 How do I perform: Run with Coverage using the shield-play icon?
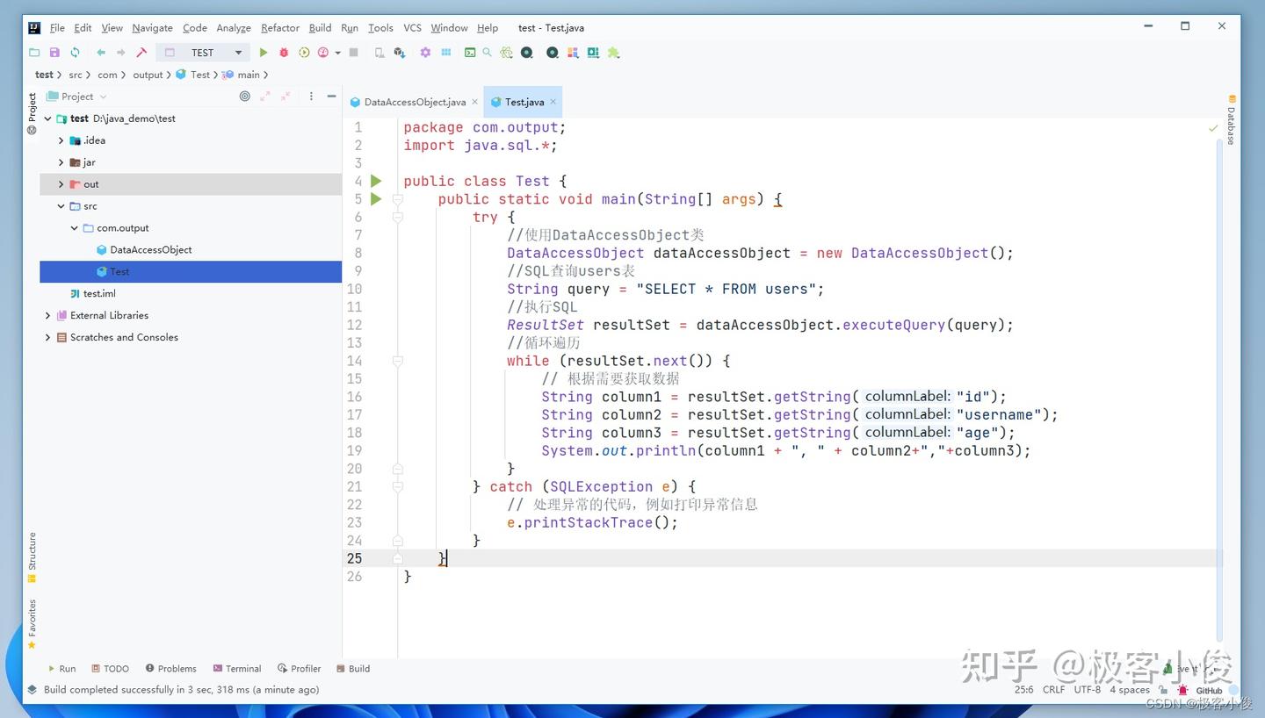pyautogui.click(x=303, y=53)
